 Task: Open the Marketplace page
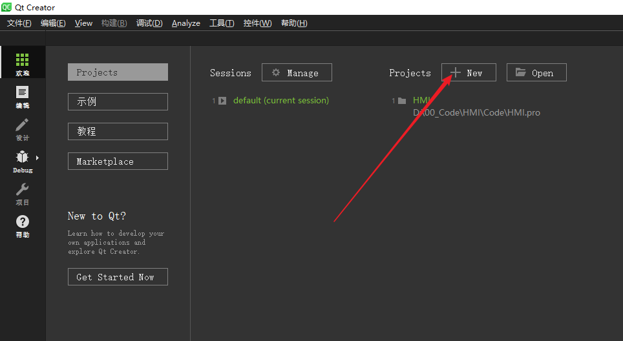118,161
